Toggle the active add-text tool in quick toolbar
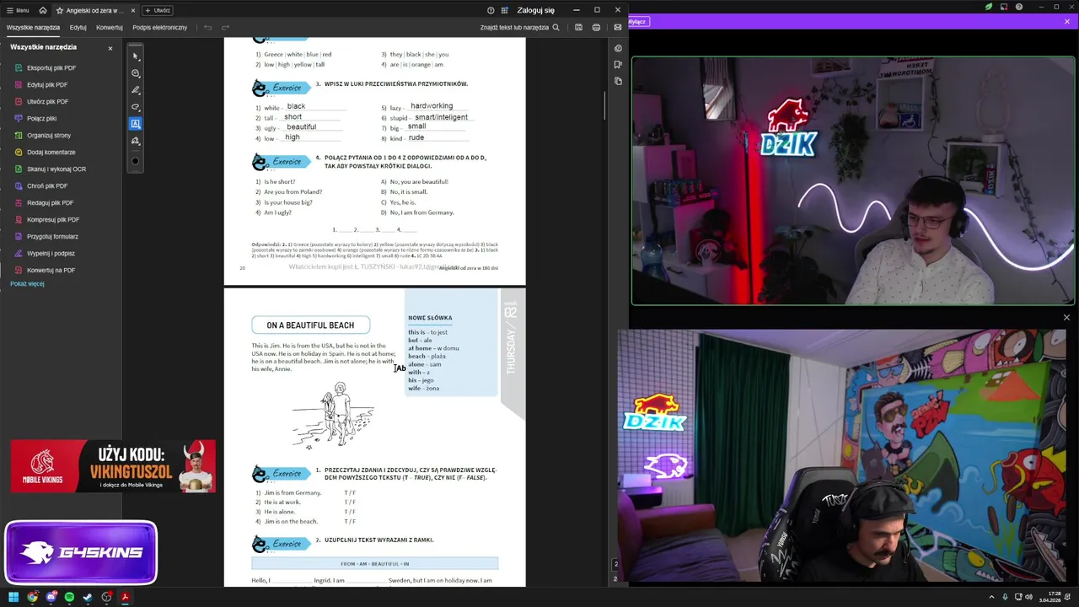 (x=135, y=124)
